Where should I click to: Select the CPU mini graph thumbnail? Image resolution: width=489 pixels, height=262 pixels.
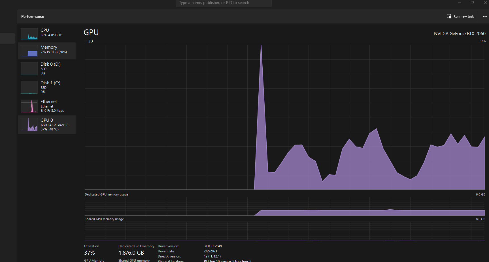pos(29,34)
